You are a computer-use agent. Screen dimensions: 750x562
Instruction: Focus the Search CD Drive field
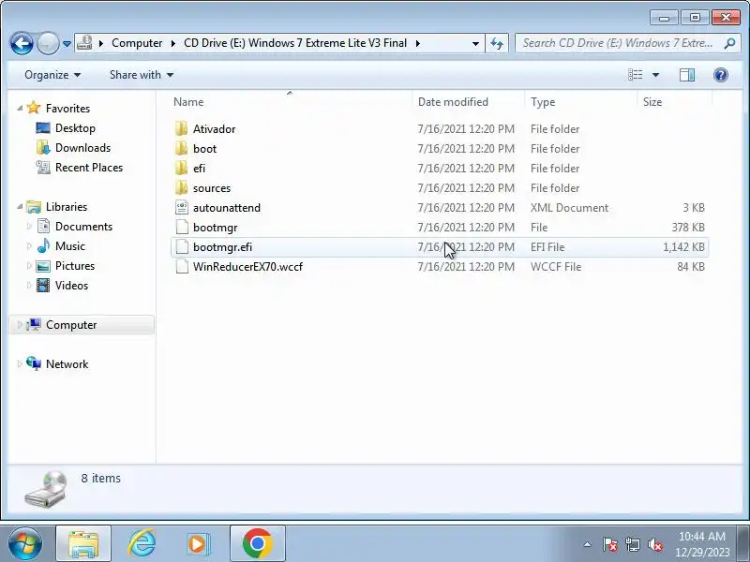click(620, 43)
